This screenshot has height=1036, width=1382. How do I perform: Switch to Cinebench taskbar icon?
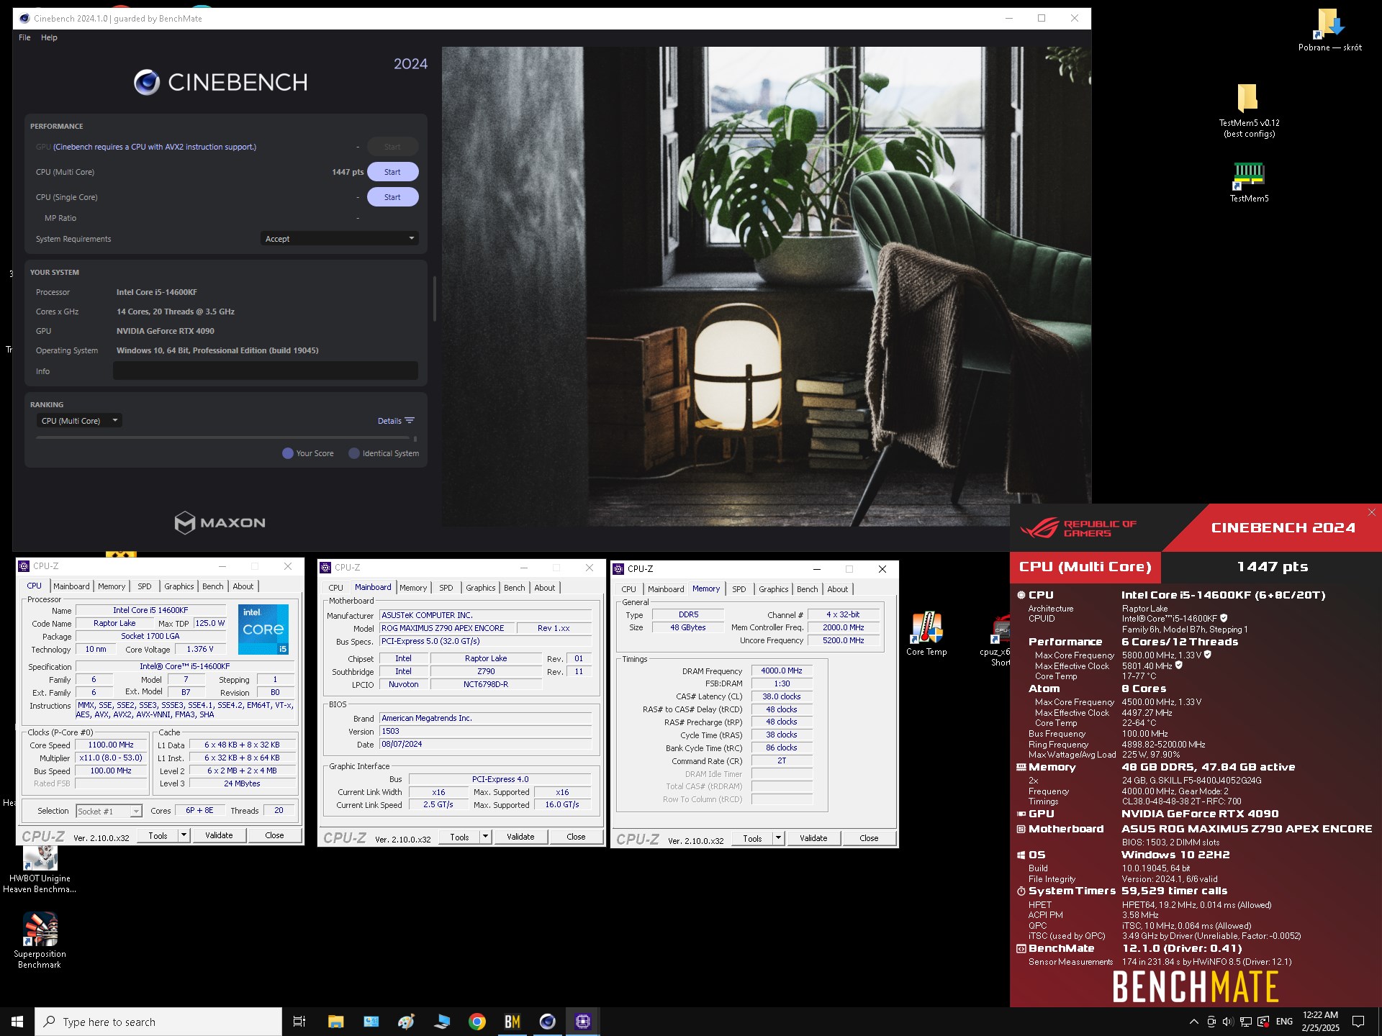coord(547,1022)
